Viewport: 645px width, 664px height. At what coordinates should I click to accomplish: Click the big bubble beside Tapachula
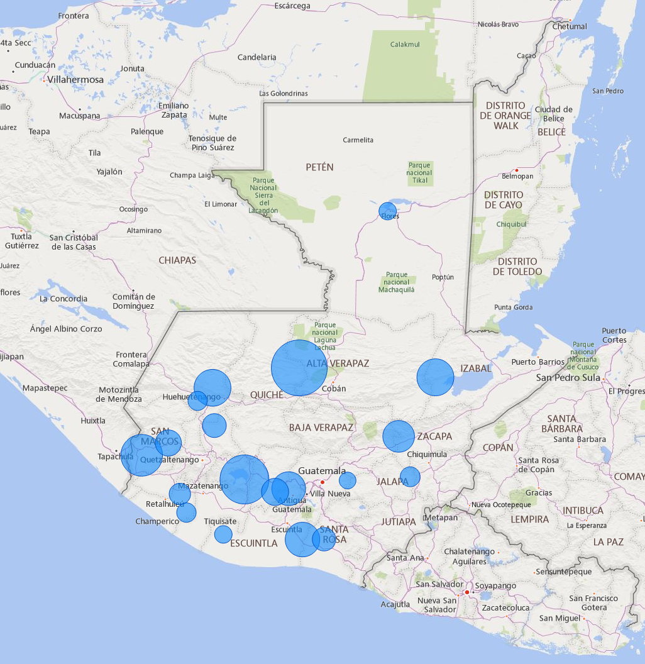coord(141,455)
